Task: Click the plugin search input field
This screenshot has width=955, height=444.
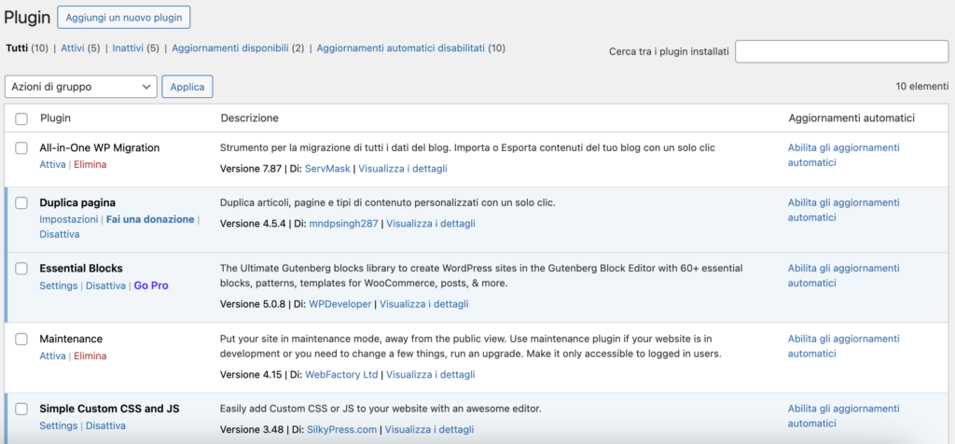Action: (x=841, y=51)
